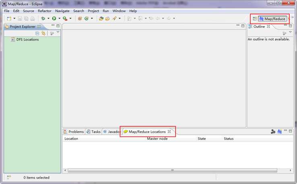Open the Search menu
The height and width of the screenshot is (184, 297).
tap(78, 11)
